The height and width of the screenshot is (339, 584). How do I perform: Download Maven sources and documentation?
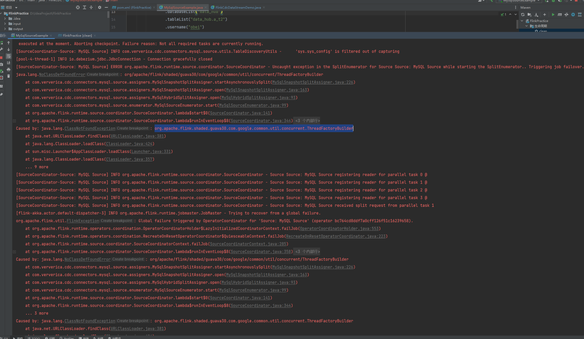[537, 14]
